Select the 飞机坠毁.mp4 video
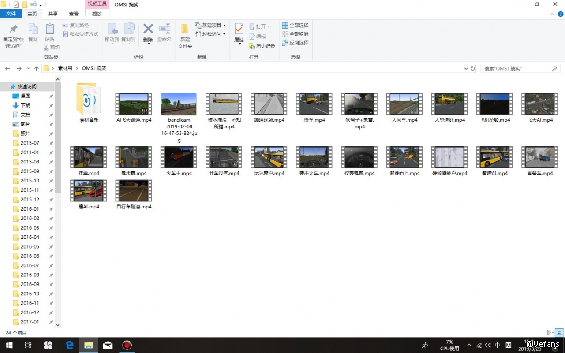This screenshot has height=353, width=565. pyautogui.click(x=494, y=108)
